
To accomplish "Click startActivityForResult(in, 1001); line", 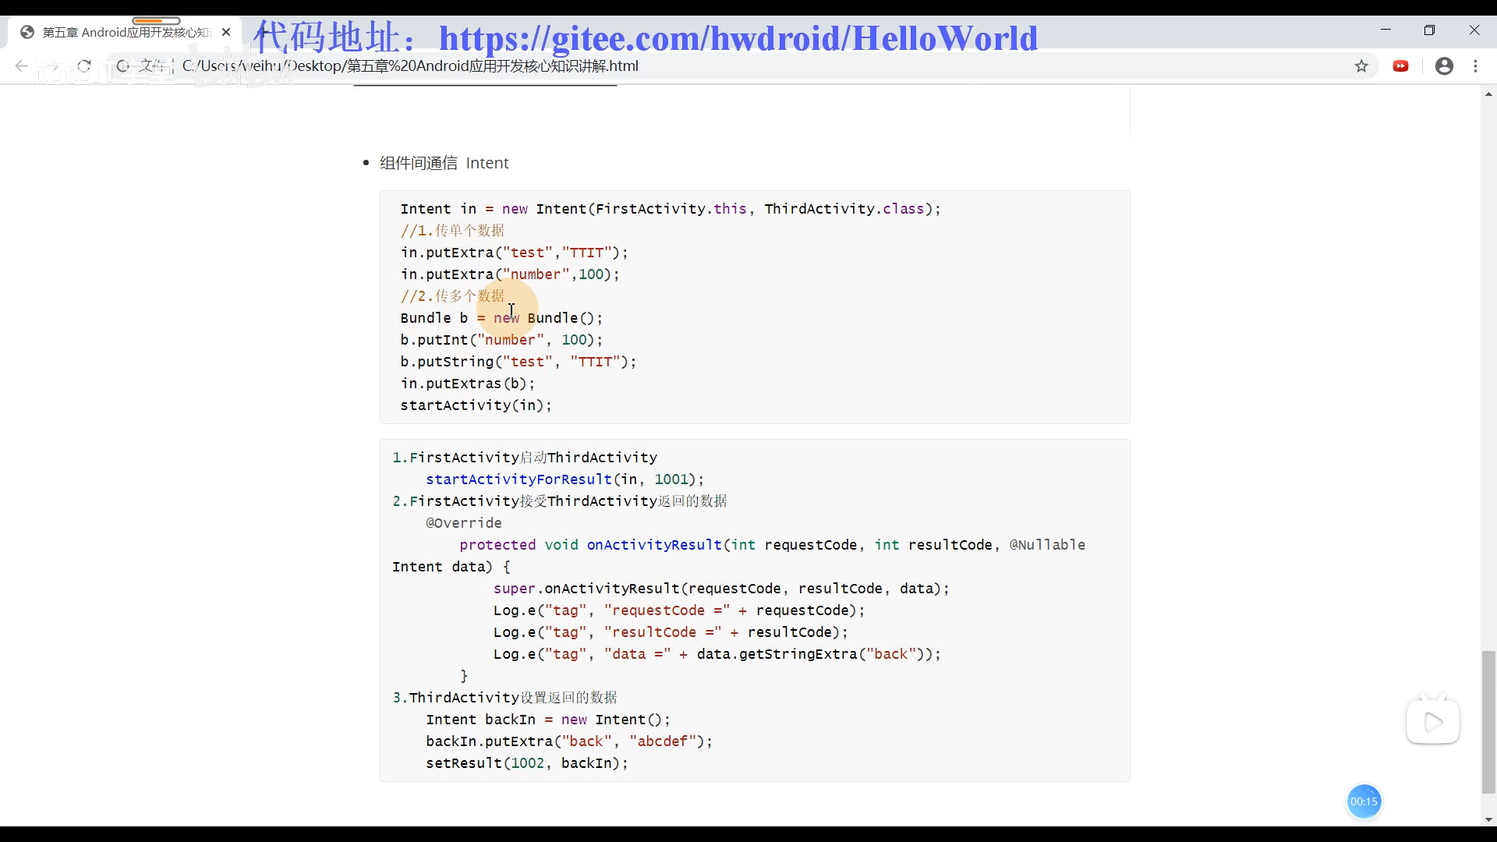I will [x=564, y=479].
